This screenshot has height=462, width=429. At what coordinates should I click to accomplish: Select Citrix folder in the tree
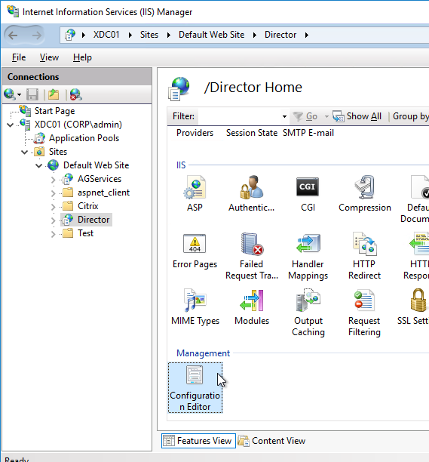87,206
